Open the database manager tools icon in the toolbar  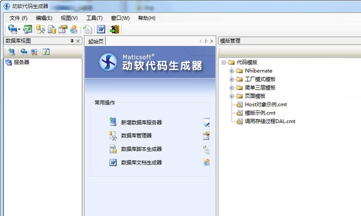pos(41,29)
